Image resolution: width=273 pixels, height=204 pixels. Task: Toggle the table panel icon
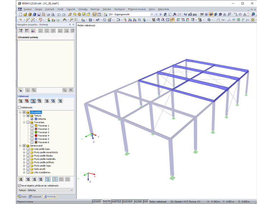click(x=99, y=14)
